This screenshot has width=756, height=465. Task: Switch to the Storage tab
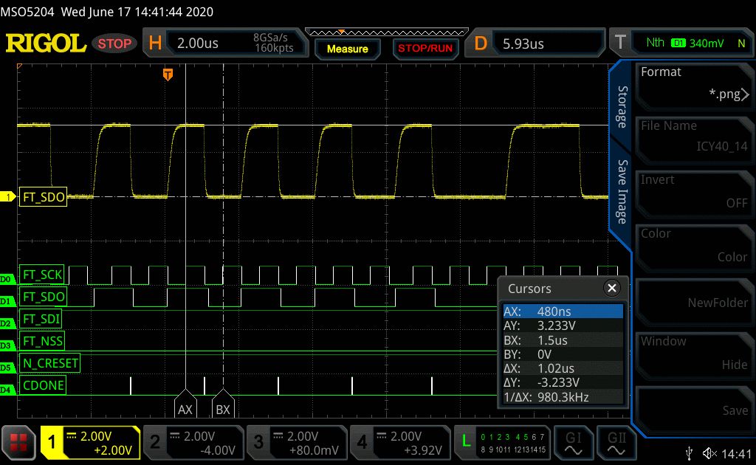[622, 107]
